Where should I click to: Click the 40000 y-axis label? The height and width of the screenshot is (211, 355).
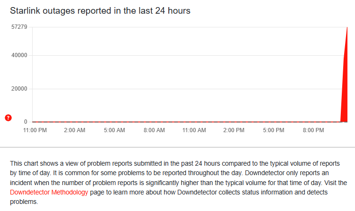pos(18,56)
